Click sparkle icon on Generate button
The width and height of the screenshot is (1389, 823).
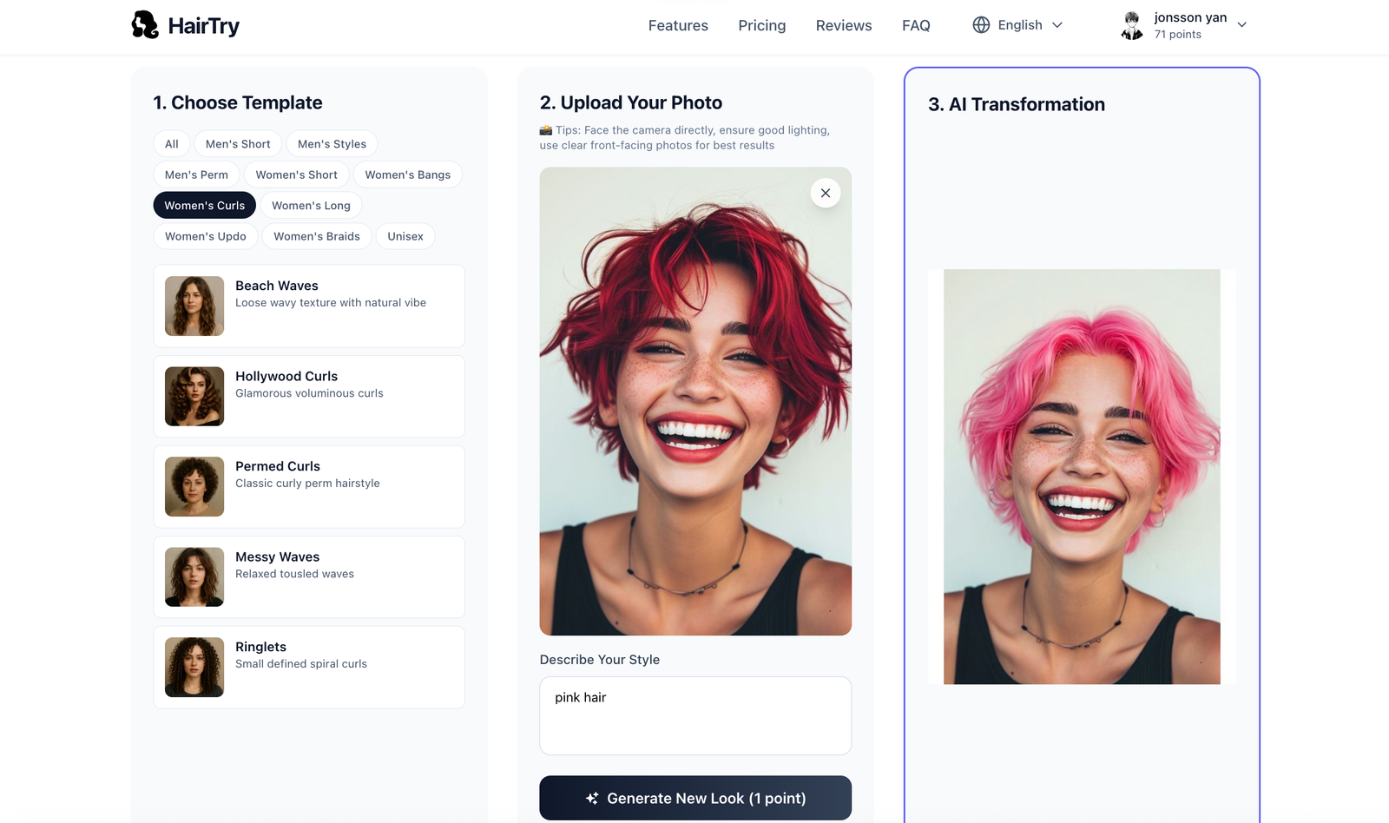coord(592,799)
